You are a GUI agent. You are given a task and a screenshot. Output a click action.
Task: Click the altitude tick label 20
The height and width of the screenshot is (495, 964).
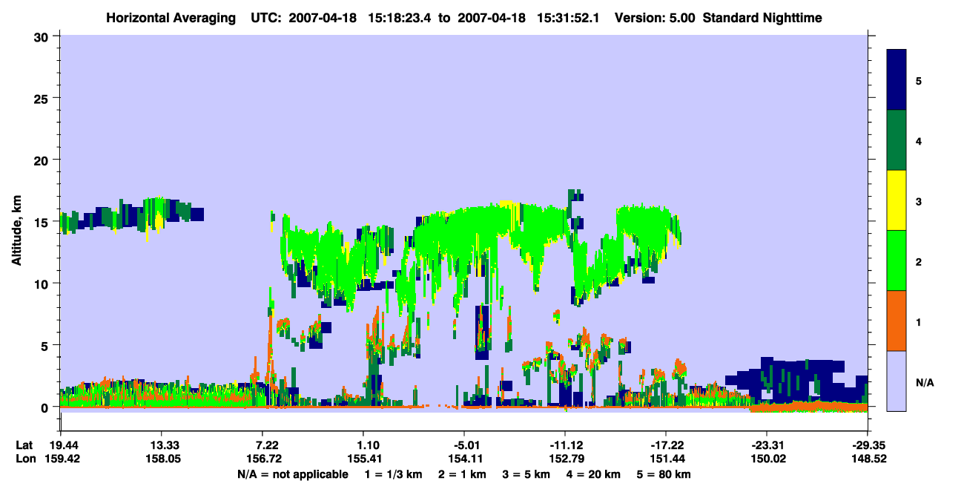[43, 160]
